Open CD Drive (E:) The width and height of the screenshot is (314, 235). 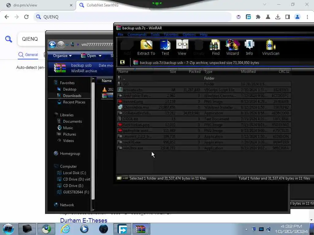pos(70,186)
